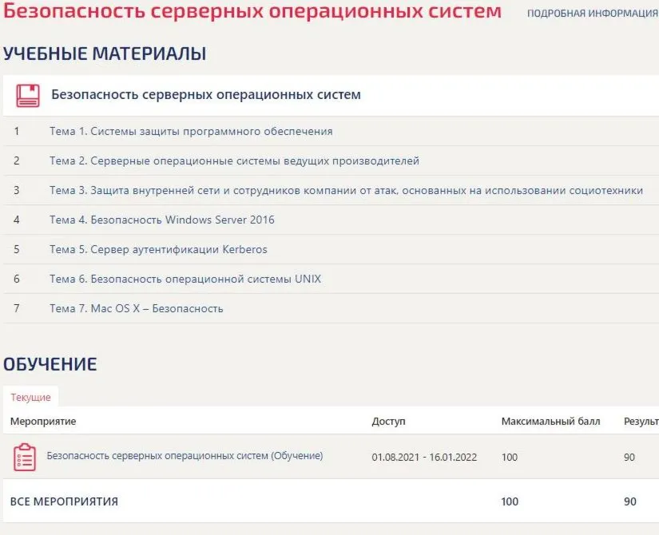Viewport: 659px width, 535px height.
Task: Select Тема 4. Безопасность Windows Server 2016
Action: click(162, 220)
